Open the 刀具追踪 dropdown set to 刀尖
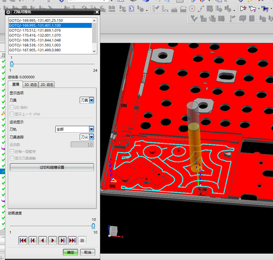 [x=87, y=137]
